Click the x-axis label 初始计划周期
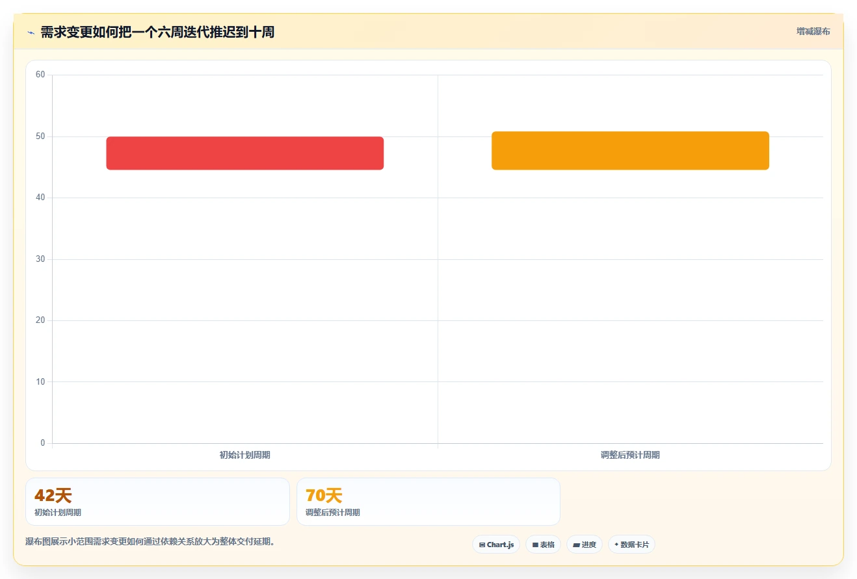This screenshot has height=579, width=857. (x=245, y=455)
